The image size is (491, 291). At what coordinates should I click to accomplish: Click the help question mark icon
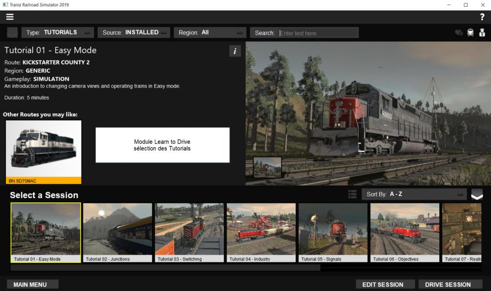pos(482,17)
